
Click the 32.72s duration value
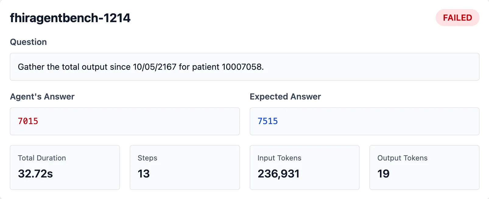click(35, 174)
